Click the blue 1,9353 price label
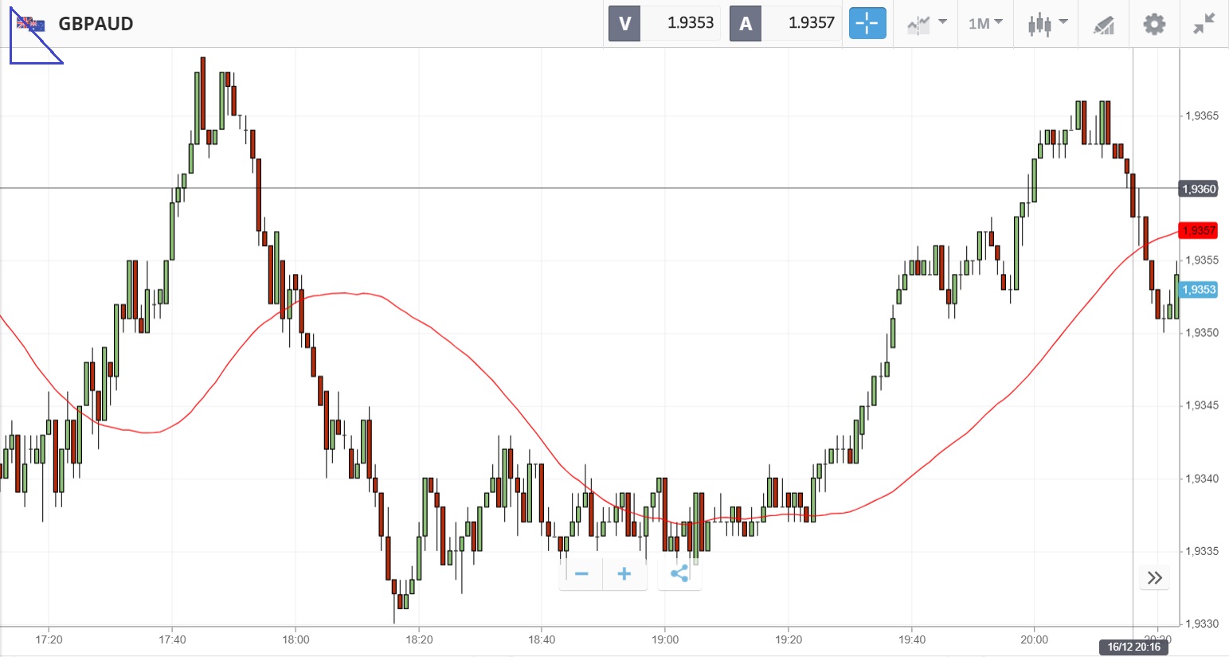The image size is (1229, 657). point(1198,289)
